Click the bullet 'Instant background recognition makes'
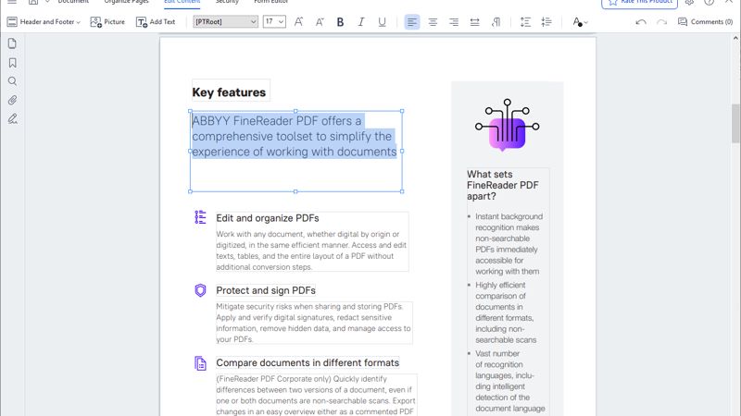Viewport: 741px width, 416px height. (x=509, y=244)
